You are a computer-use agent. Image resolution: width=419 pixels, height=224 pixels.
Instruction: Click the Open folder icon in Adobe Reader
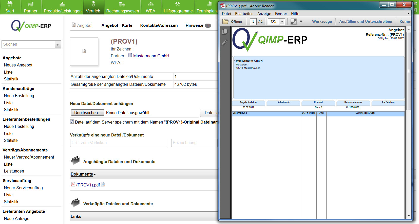pyautogui.click(x=225, y=22)
